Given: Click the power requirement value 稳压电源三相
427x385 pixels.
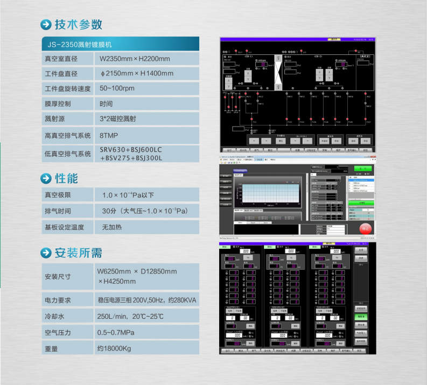Looking at the screenshot, I should point(147,300).
